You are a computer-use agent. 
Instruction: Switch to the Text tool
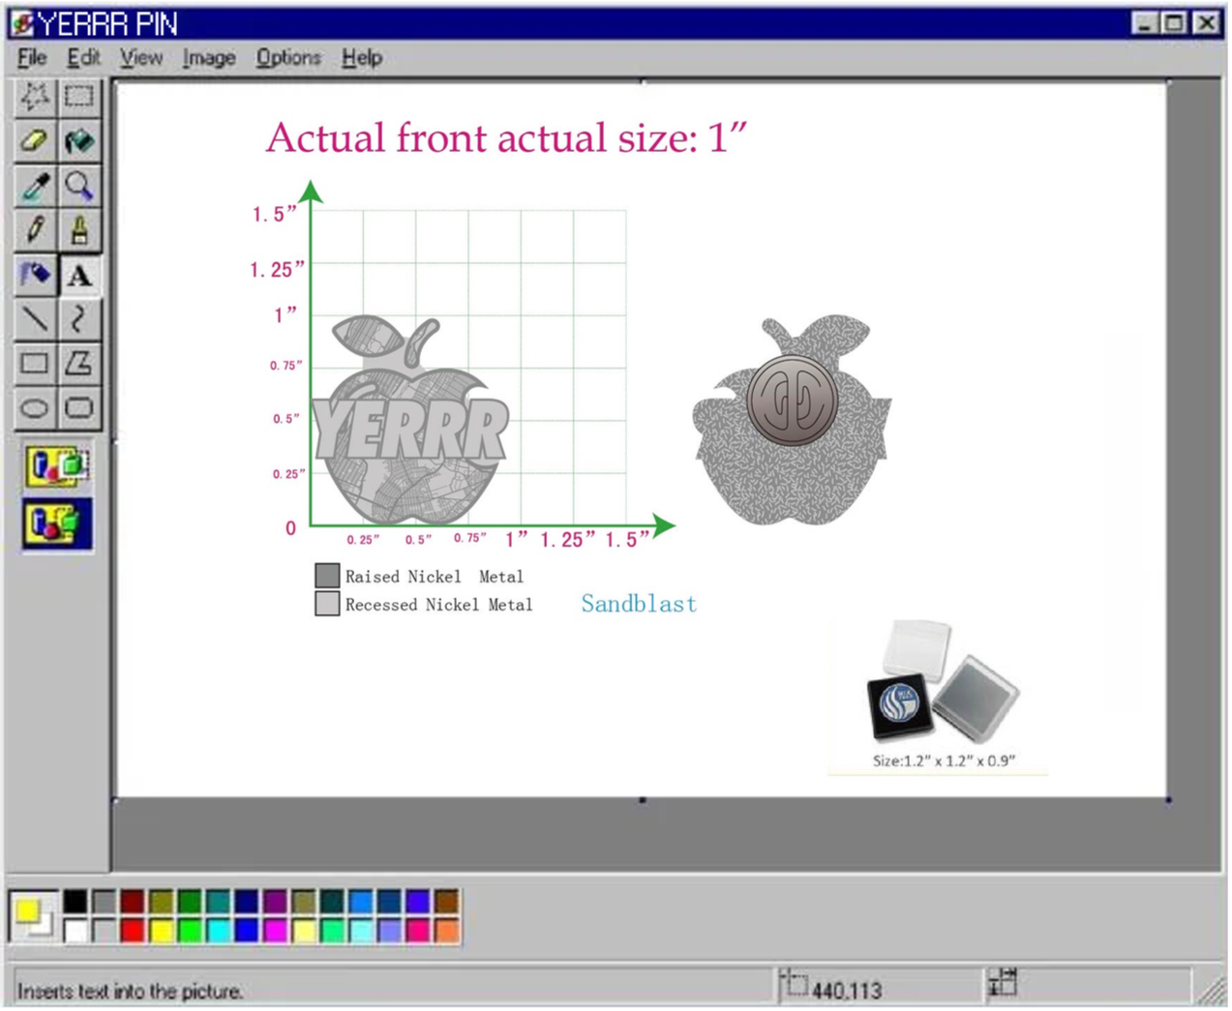81,275
